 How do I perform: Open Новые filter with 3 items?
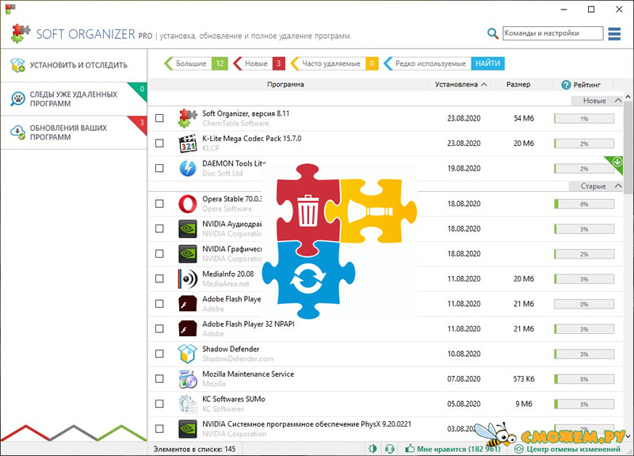tap(259, 63)
